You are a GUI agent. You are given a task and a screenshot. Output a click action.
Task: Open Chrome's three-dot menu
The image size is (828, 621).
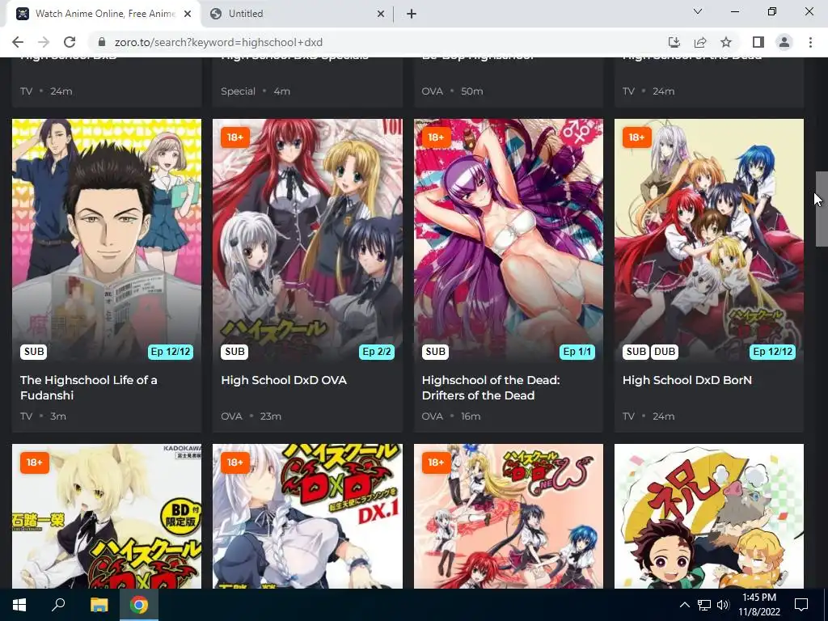[810, 42]
